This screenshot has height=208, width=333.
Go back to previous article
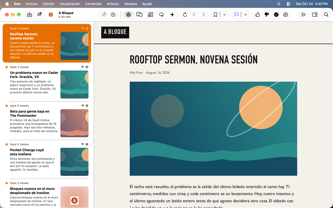pyautogui.click(x=194, y=15)
